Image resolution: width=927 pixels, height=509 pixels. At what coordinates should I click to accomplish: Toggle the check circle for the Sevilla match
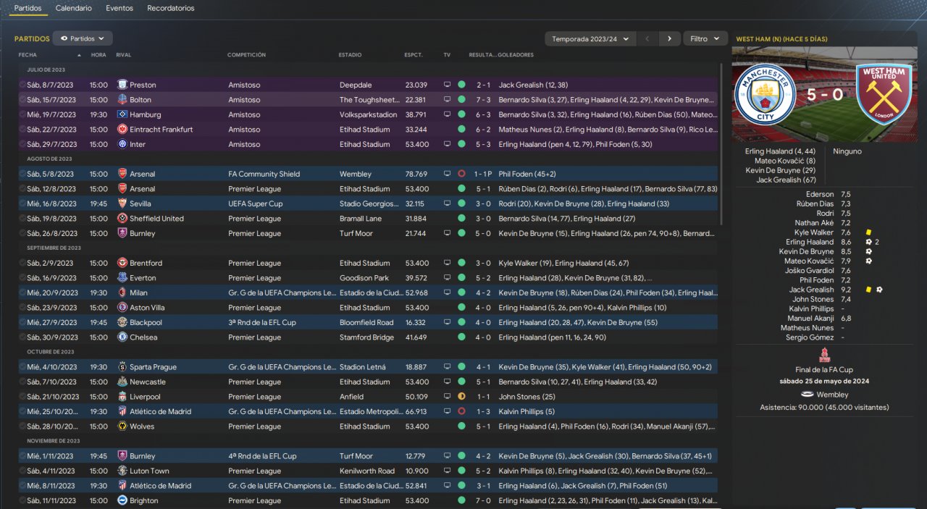tap(22, 203)
